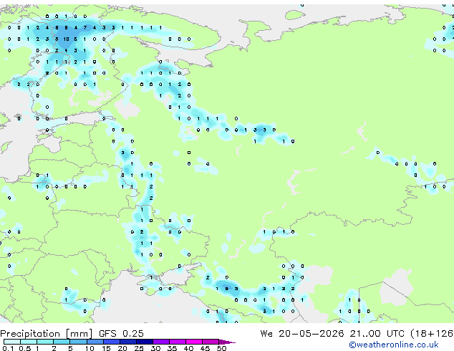454x351 pixels.
Task: Click the 'Precipitation [mm]' title text
Action: tap(47, 334)
